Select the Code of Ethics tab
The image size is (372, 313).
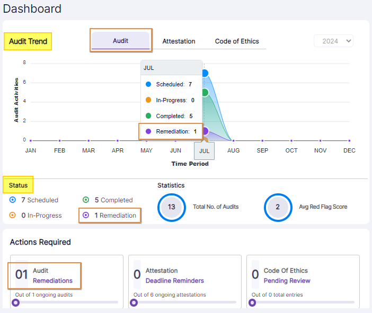pyautogui.click(x=237, y=41)
